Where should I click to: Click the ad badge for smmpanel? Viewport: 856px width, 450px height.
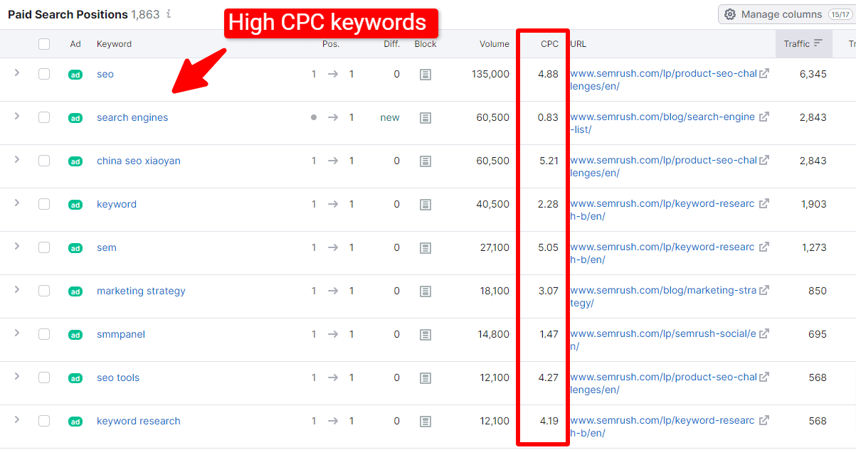tap(75, 335)
